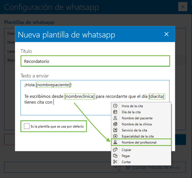Insert 'Día de la cita' variable

tap(141, 112)
